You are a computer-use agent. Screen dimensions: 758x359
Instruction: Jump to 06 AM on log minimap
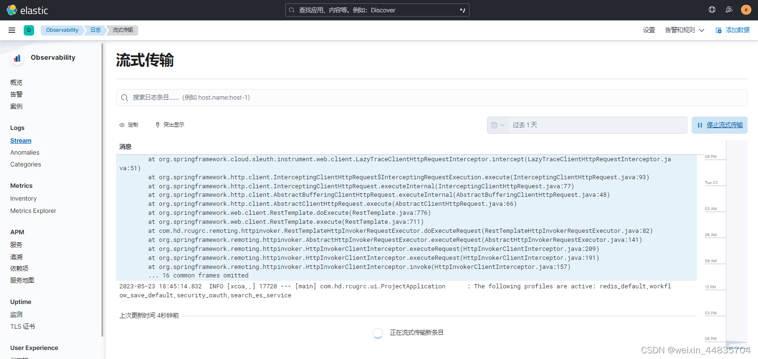click(711, 235)
